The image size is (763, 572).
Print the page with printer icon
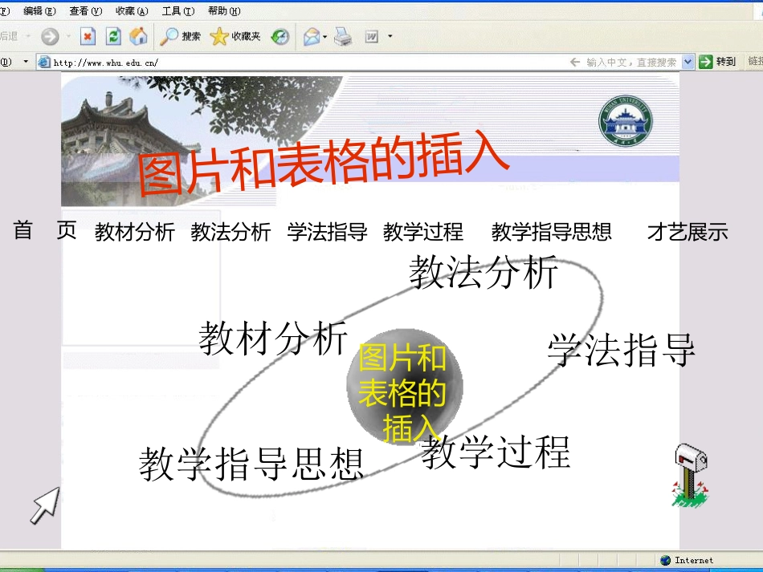click(343, 36)
